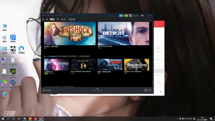
Task: Open taskbar search magnifier
Action: point(8,119)
